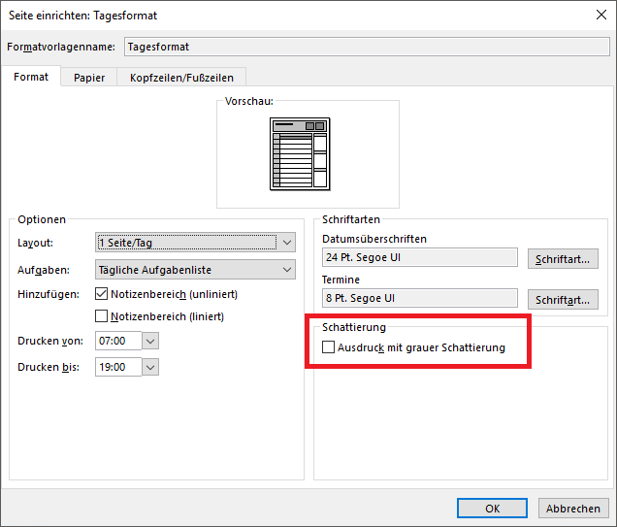
Task: Click the Drucken bis 19:00 field
Action: tap(118, 367)
